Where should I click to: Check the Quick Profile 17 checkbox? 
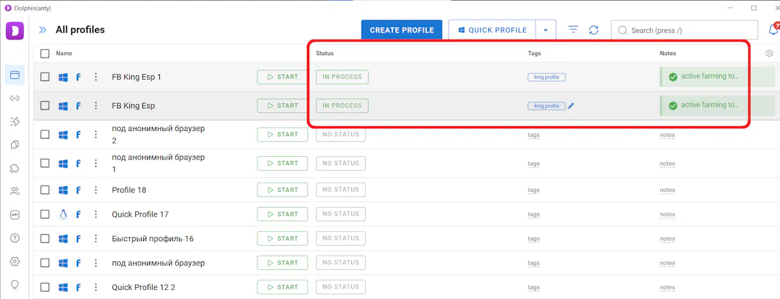[45, 214]
